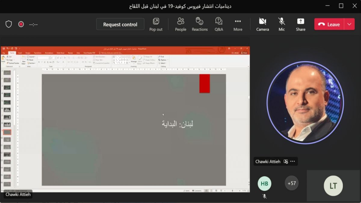The width and height of the screenshot is (361, 203).
Task: Show the +57 additional participants
Action: (292, 183)
